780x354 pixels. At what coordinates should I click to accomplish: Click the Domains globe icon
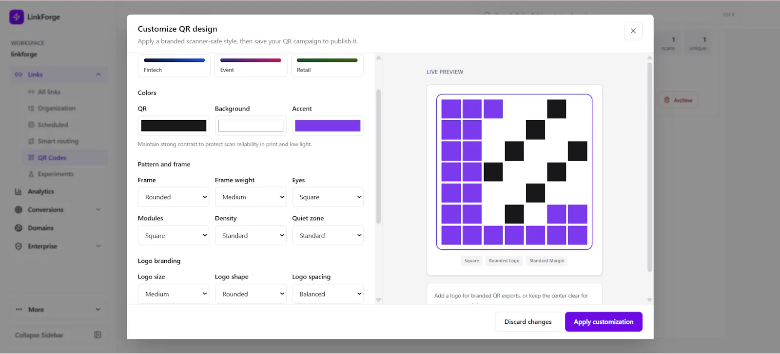pos(19,228)
